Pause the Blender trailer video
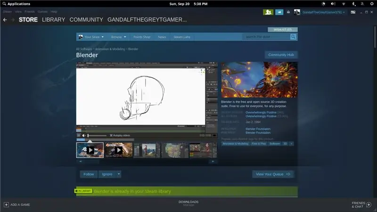 (79, 135)
